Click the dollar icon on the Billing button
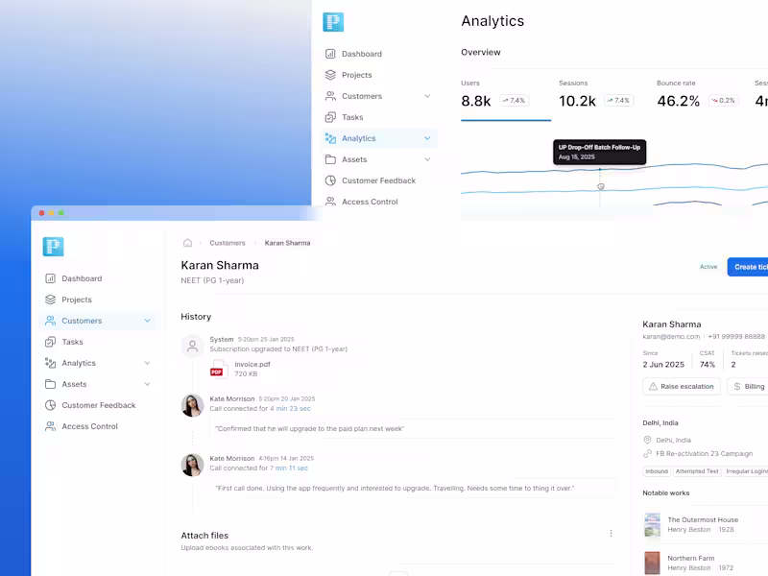 (737, 386)
